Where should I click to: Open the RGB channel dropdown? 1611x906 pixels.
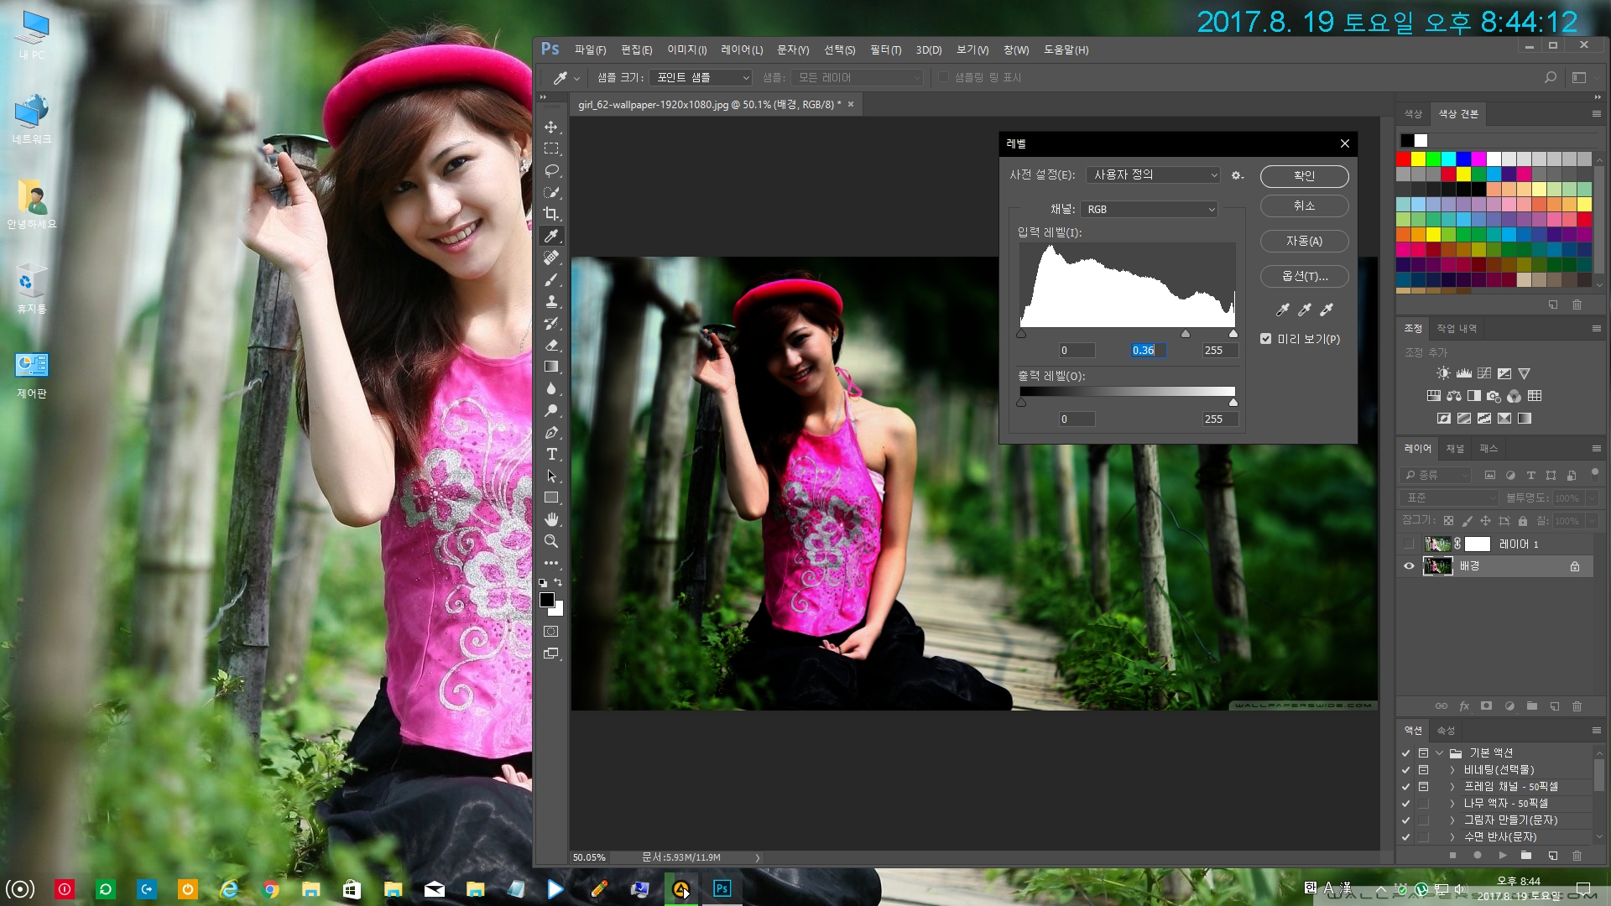tap(1150, 209)
